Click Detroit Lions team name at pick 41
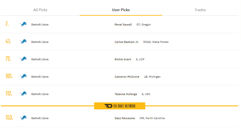 click(40, 42)
